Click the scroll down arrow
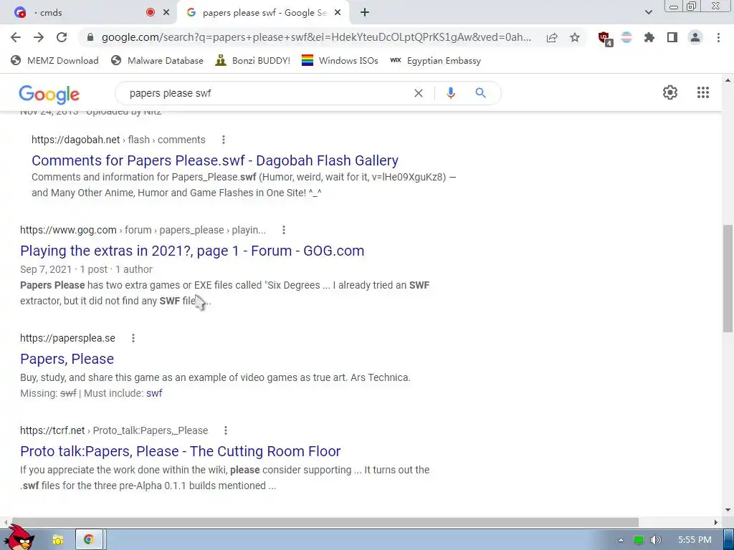Viewport: 734px width, 550px height. click(x=728, y=510)
